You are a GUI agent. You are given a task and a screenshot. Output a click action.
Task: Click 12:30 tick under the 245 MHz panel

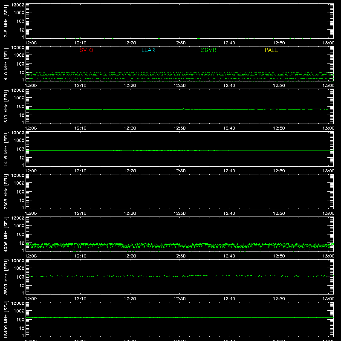179,43
